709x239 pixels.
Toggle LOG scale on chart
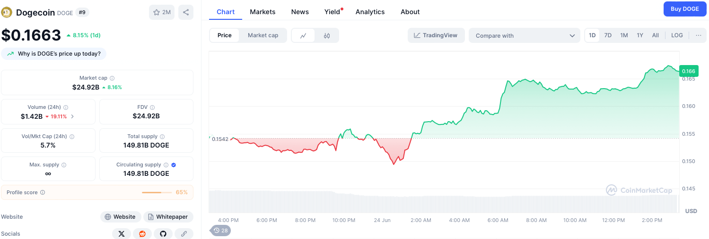(x=677, y=35)
